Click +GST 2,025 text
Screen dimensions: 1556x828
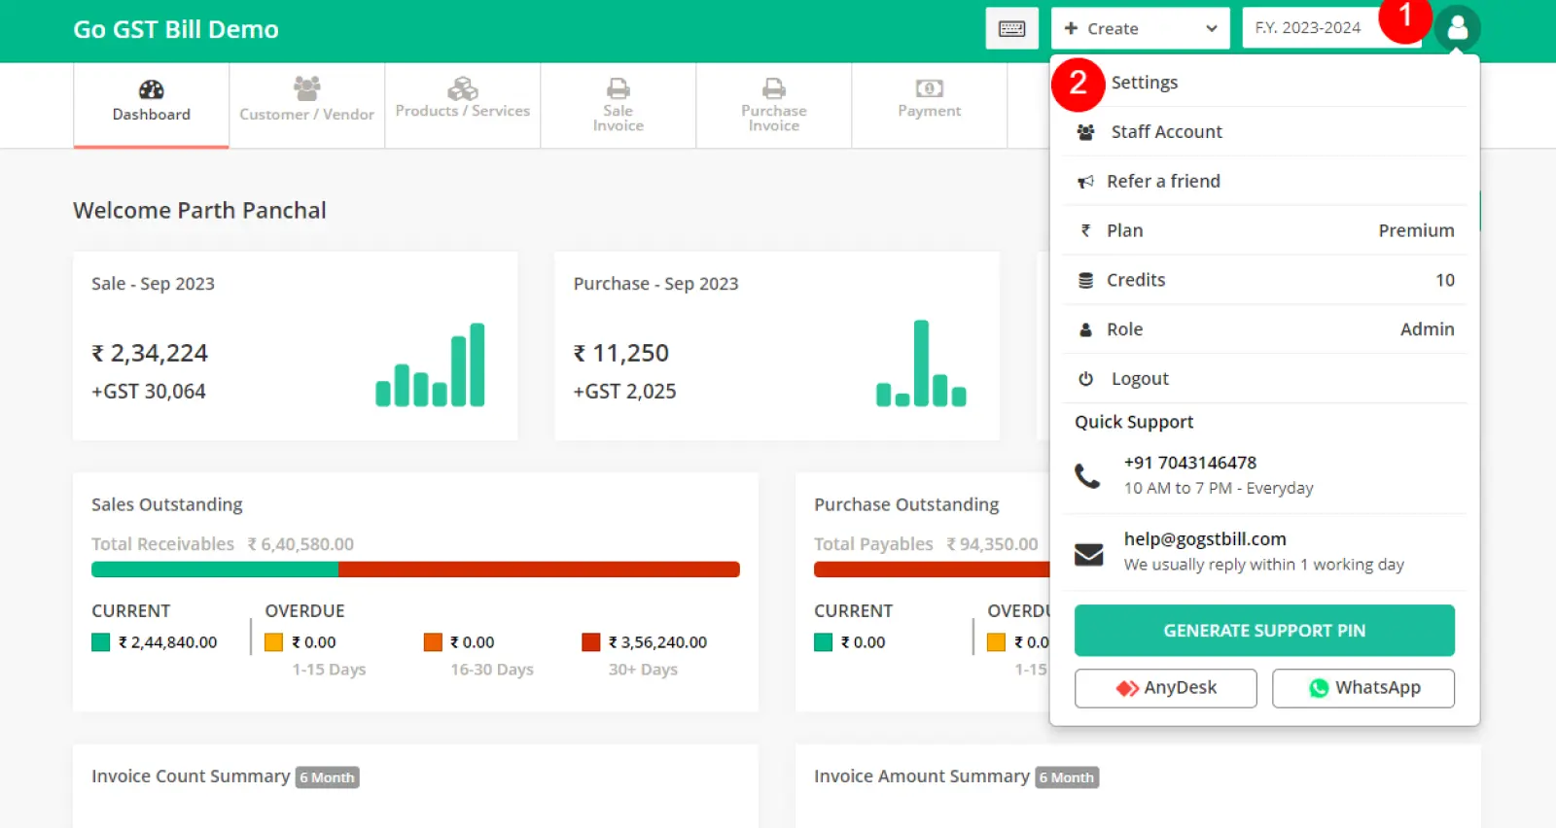[624, 392]
